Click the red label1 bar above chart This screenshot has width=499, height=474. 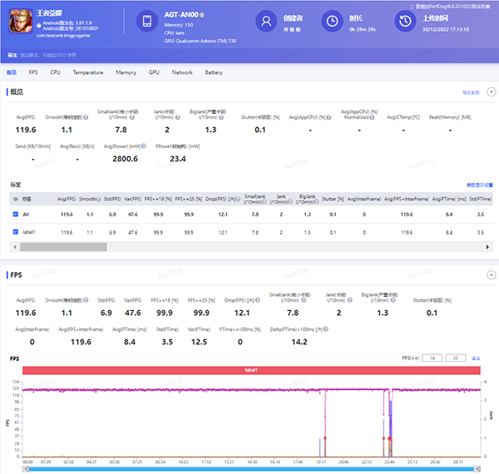252,370
